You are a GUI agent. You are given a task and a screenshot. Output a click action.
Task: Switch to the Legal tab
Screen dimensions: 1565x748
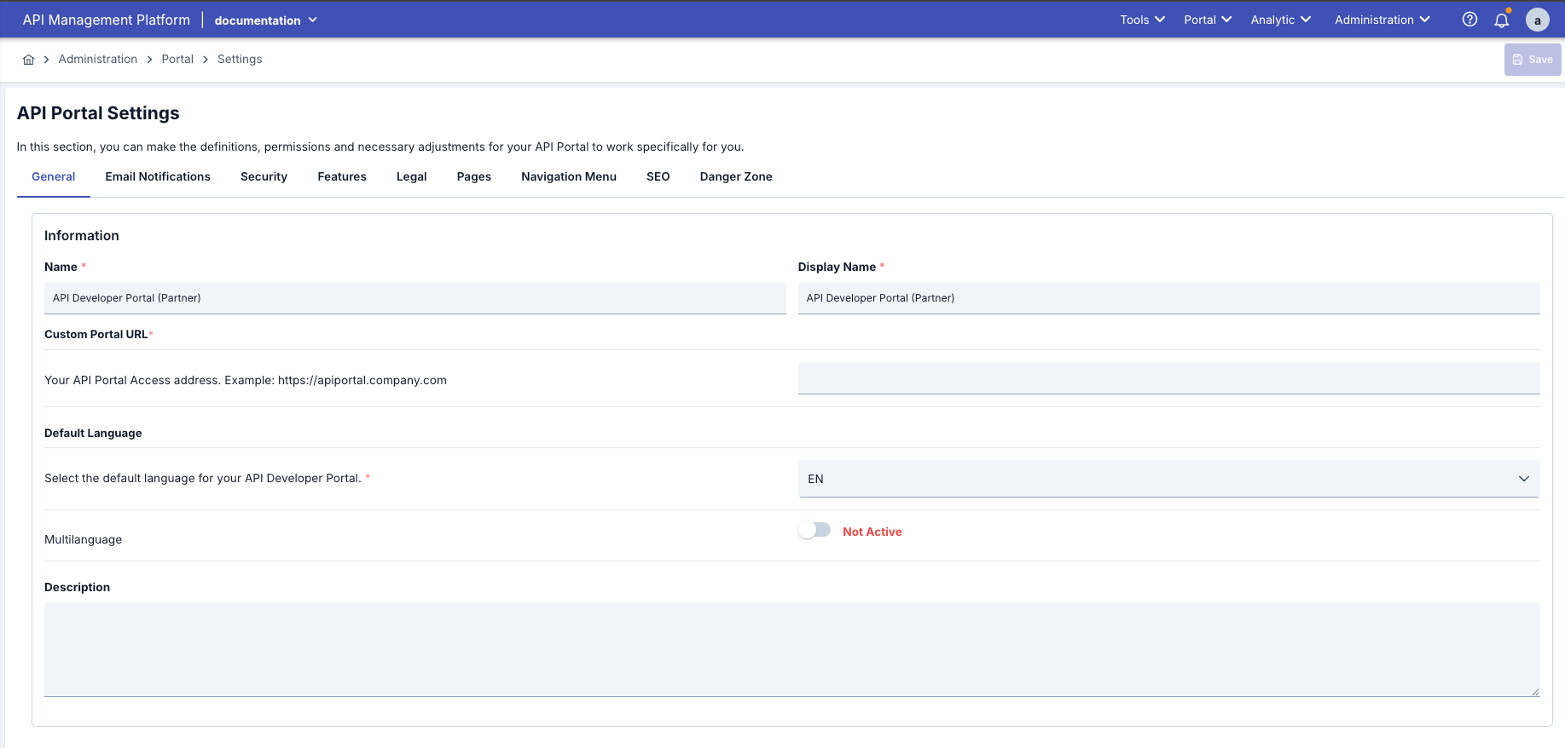tap(411, 176)
